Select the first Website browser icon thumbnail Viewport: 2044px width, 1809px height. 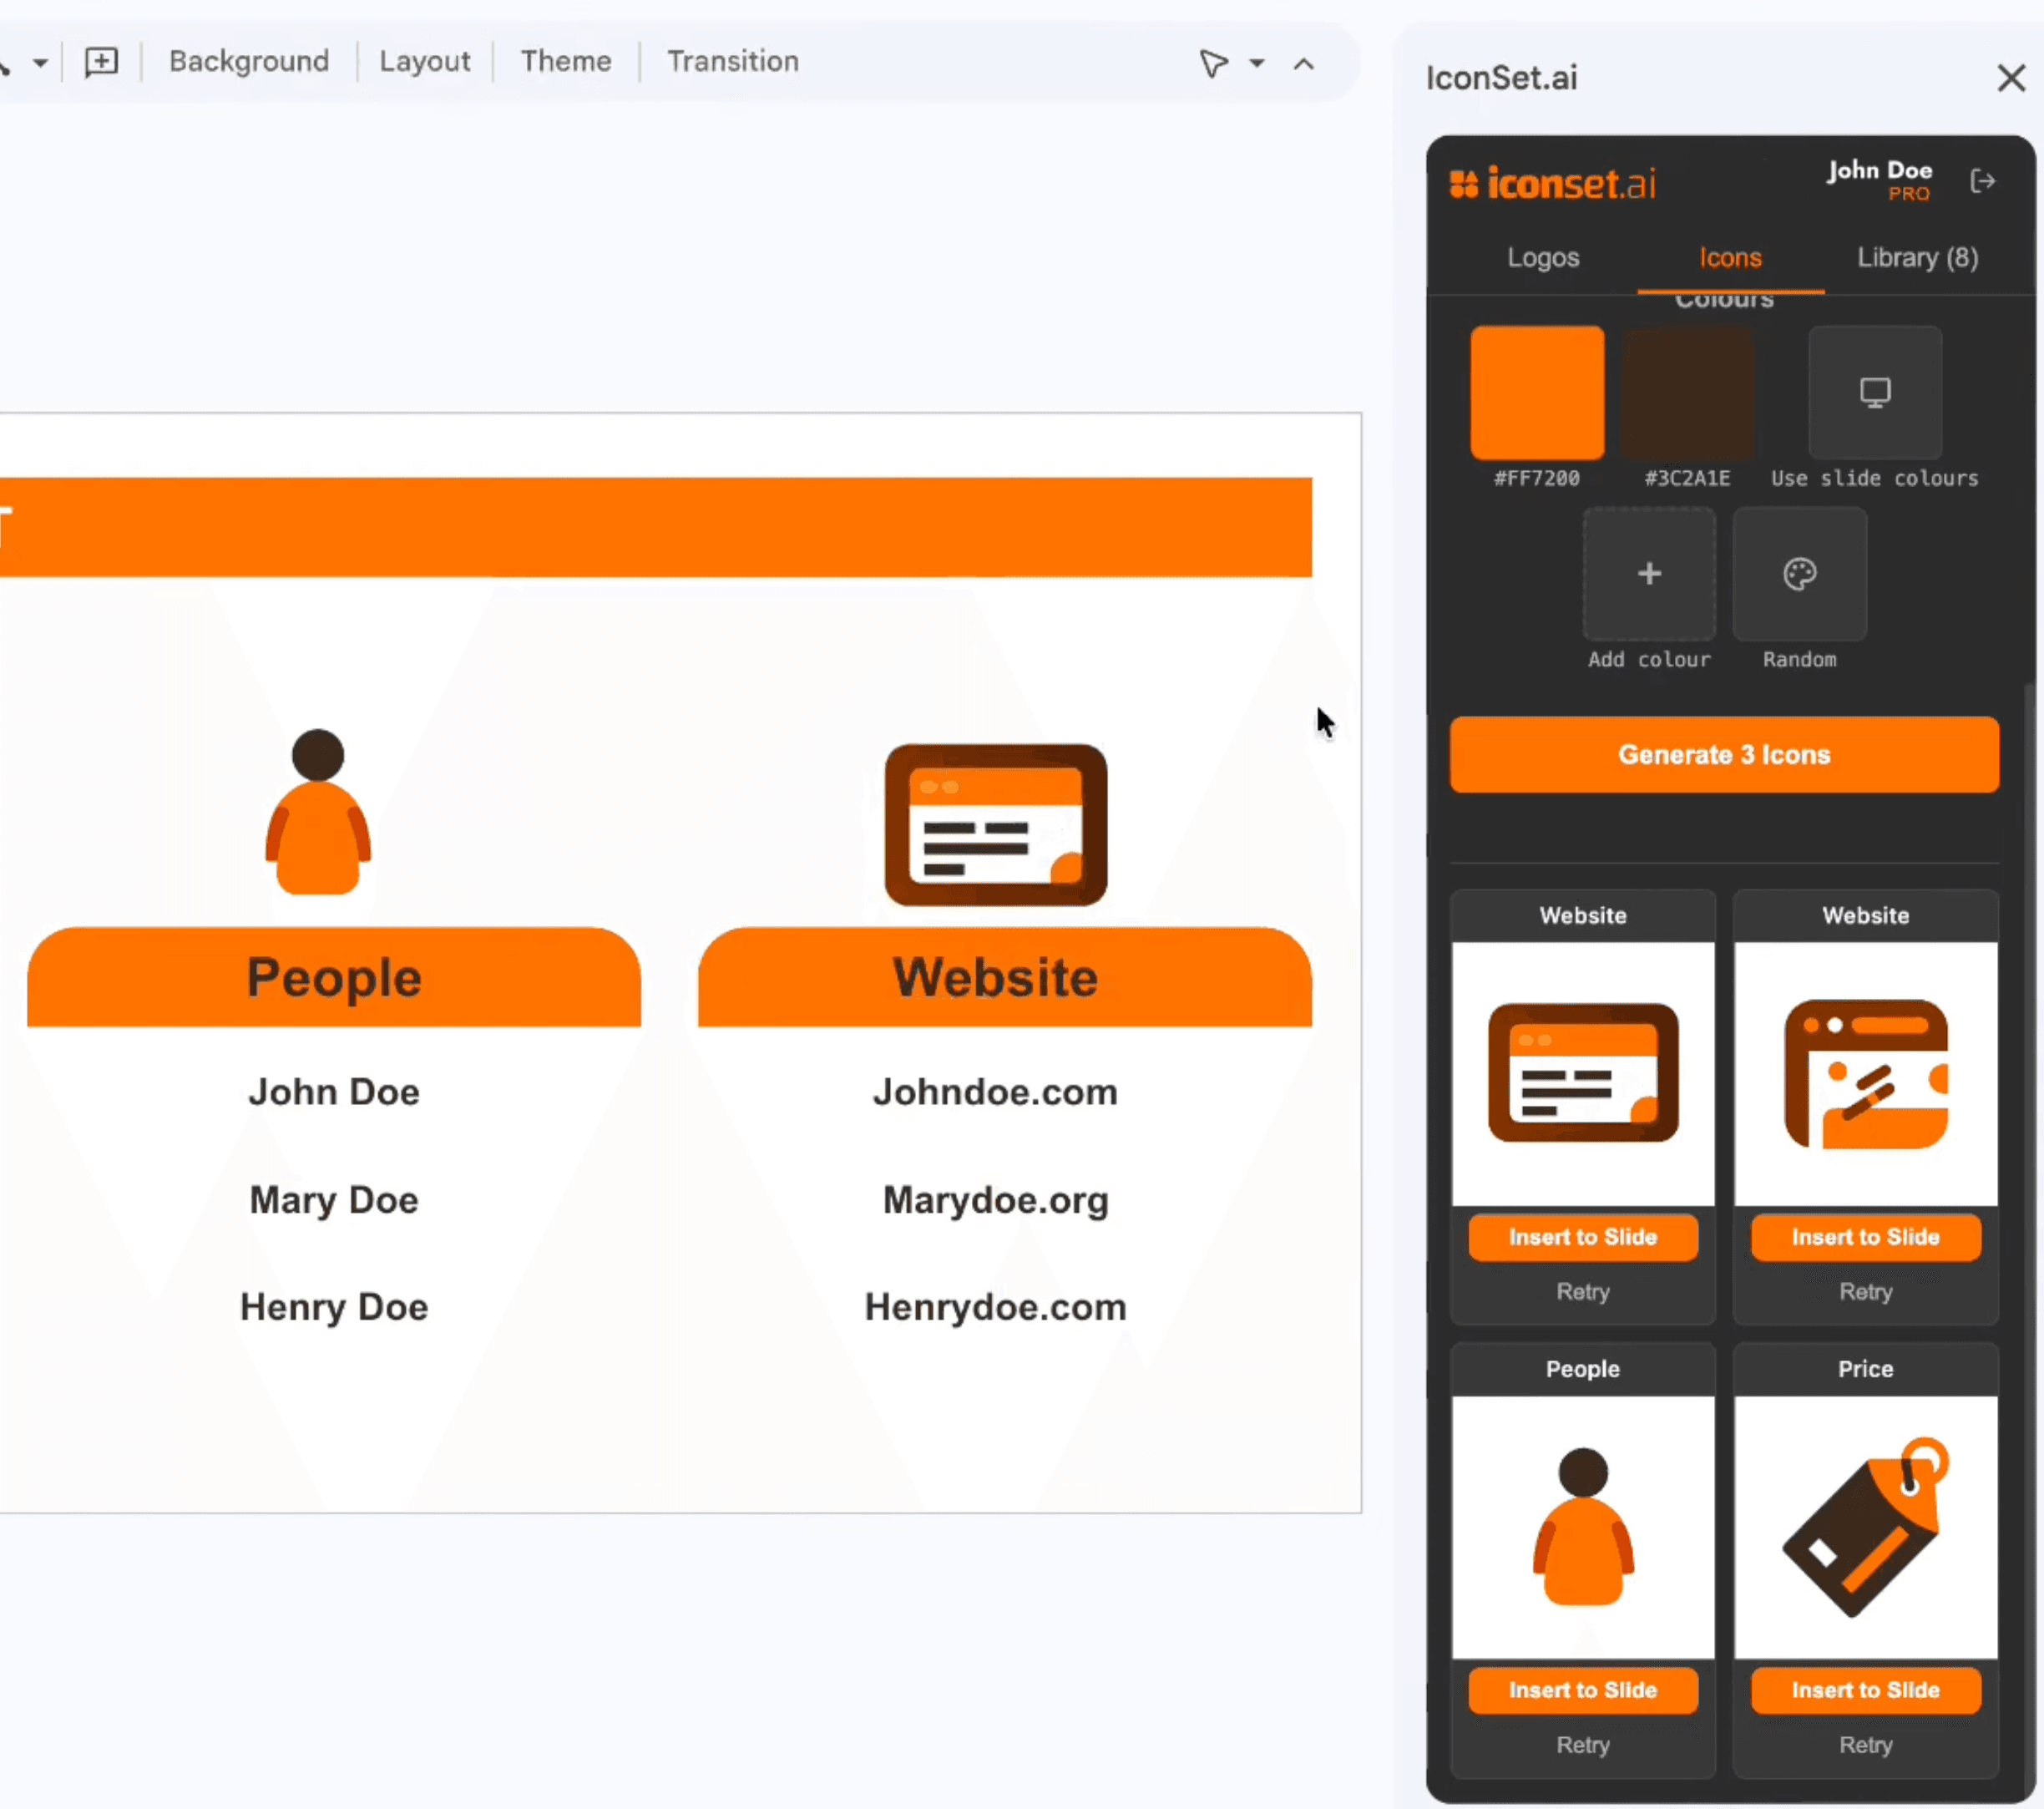tap(1583, 1074)
